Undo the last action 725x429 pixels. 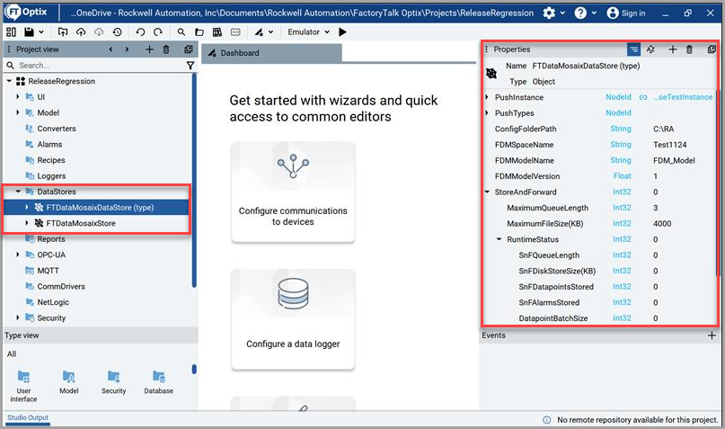[140, 32]
